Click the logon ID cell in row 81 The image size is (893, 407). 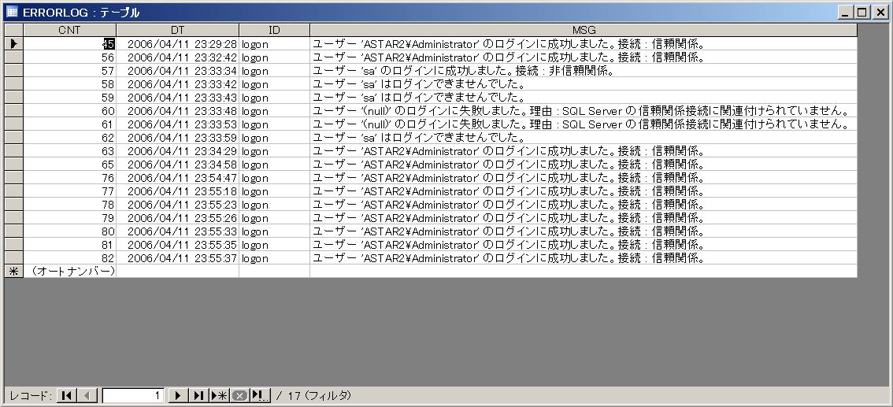[275, 245]
